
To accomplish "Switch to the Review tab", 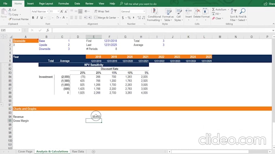I will click(x=89, y=4).
